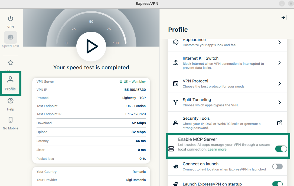Turn on Connect on launch toggle
Image resolution: width=294 pixels, height=186 pixels.
point(277,167)
